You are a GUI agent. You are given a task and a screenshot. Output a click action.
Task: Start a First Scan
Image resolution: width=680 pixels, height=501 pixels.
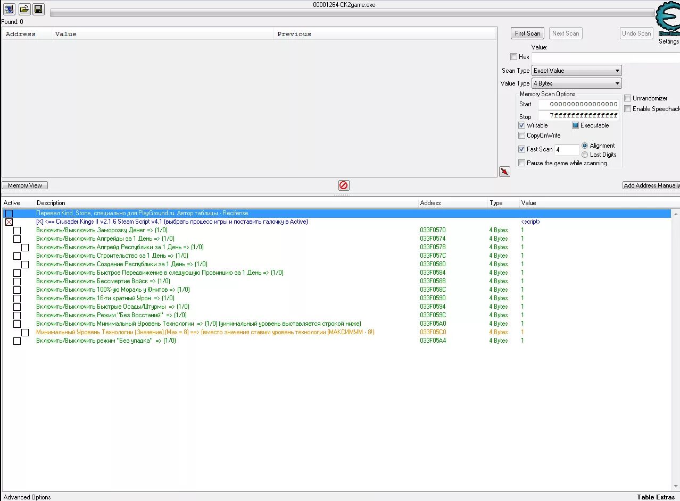click(x=527, y=33)
